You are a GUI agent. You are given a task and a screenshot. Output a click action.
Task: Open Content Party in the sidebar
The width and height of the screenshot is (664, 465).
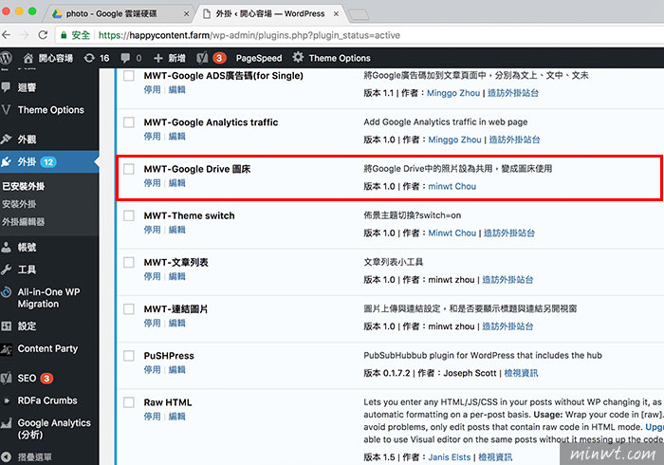point(47,348)
